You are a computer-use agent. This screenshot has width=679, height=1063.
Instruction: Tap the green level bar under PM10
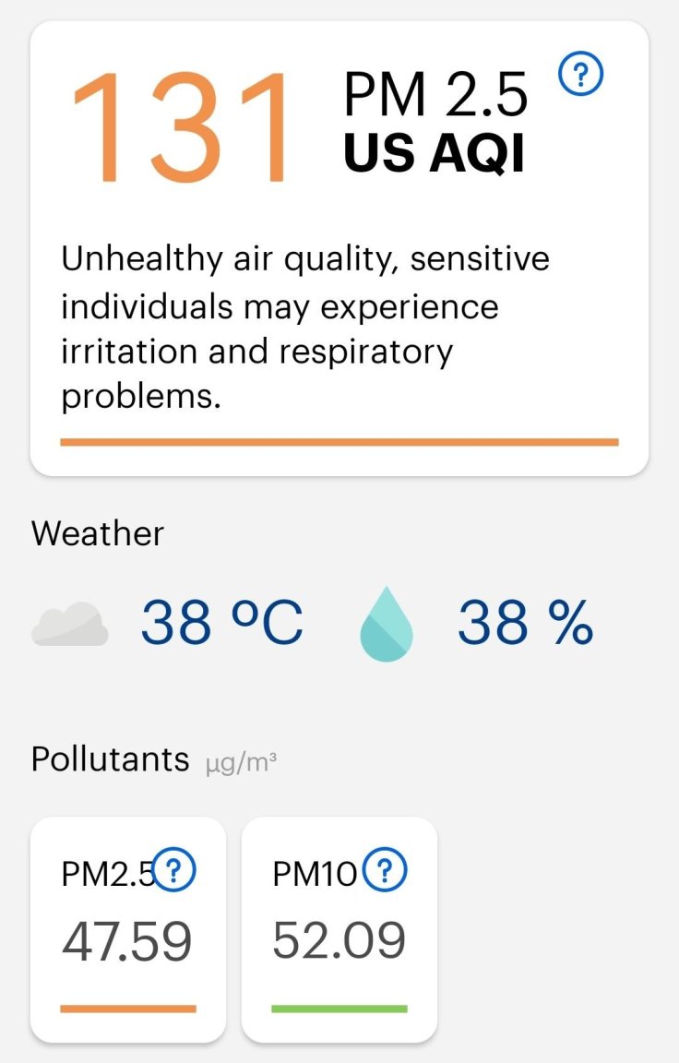click(339, 1009)
